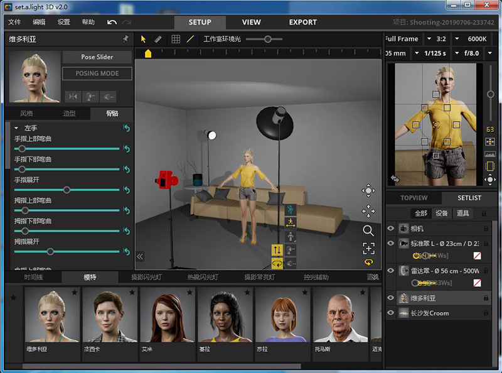Click the redo arrow icon
Screen dimensions: 502x373
pyautogui.click(x=127, y=22)
